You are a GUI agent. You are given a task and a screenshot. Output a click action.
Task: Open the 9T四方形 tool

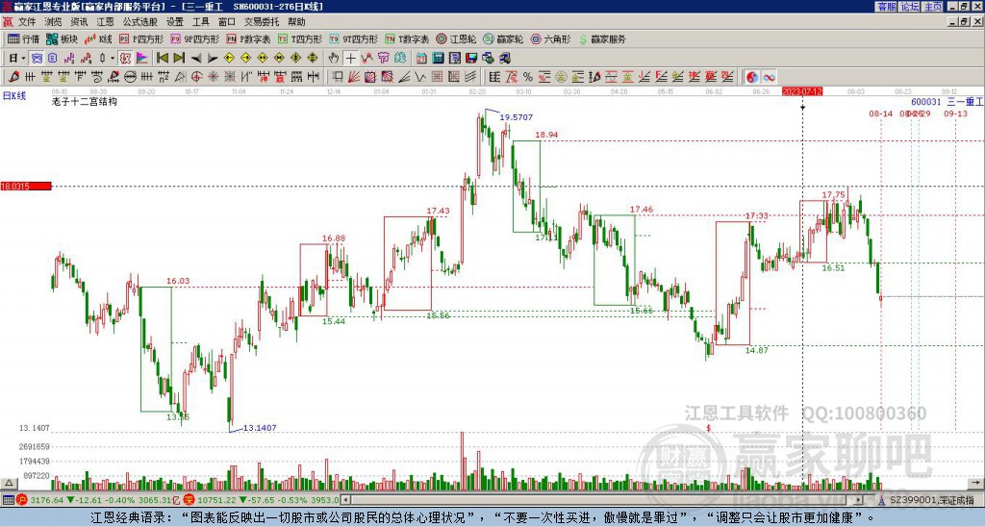(354, 38)
